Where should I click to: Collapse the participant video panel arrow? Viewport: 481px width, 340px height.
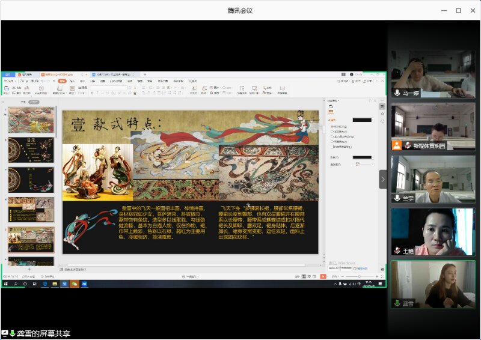tap(382, 179)
